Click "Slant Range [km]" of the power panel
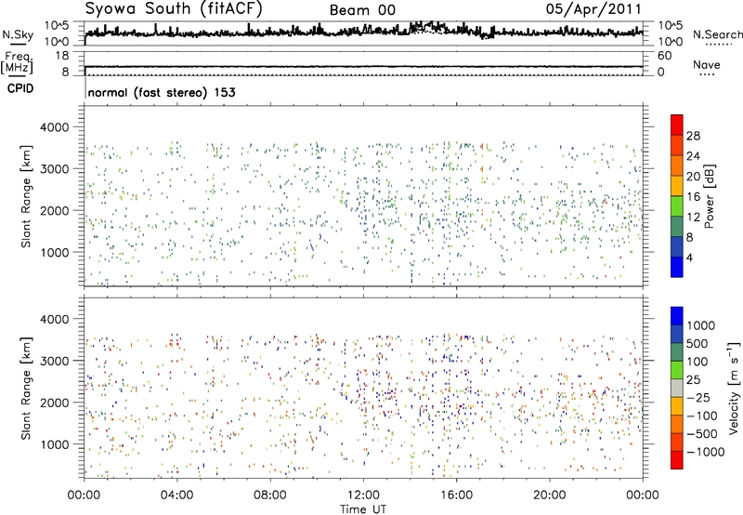This screenshot has height=515, width=743. 26,196
